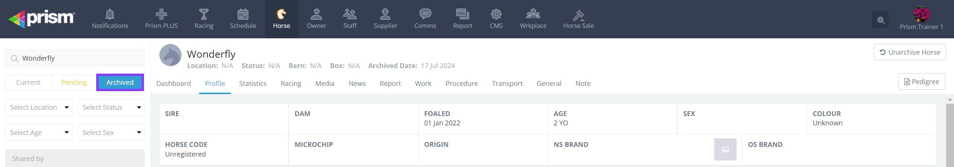Click the Unarchive Horse button
This screenshot has width=954, height=167.
click(910, 52)
